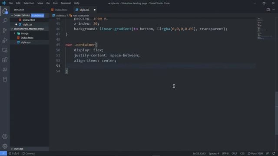The image size is (278, 156).
Task: Open the Search view icon
Action: pyautogui.click(x=5, y=21)
